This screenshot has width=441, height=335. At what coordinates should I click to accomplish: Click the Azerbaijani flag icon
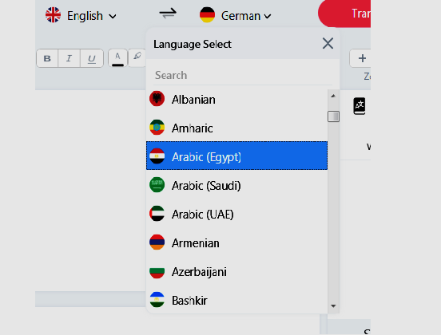click(157, 271)
